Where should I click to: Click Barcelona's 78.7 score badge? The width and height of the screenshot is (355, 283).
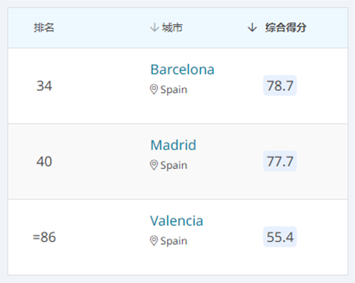[280, 85]
